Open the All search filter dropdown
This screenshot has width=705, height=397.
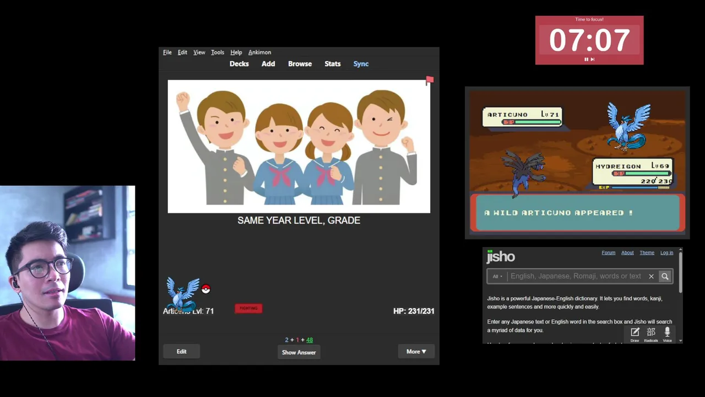click(x=497, y=276)
